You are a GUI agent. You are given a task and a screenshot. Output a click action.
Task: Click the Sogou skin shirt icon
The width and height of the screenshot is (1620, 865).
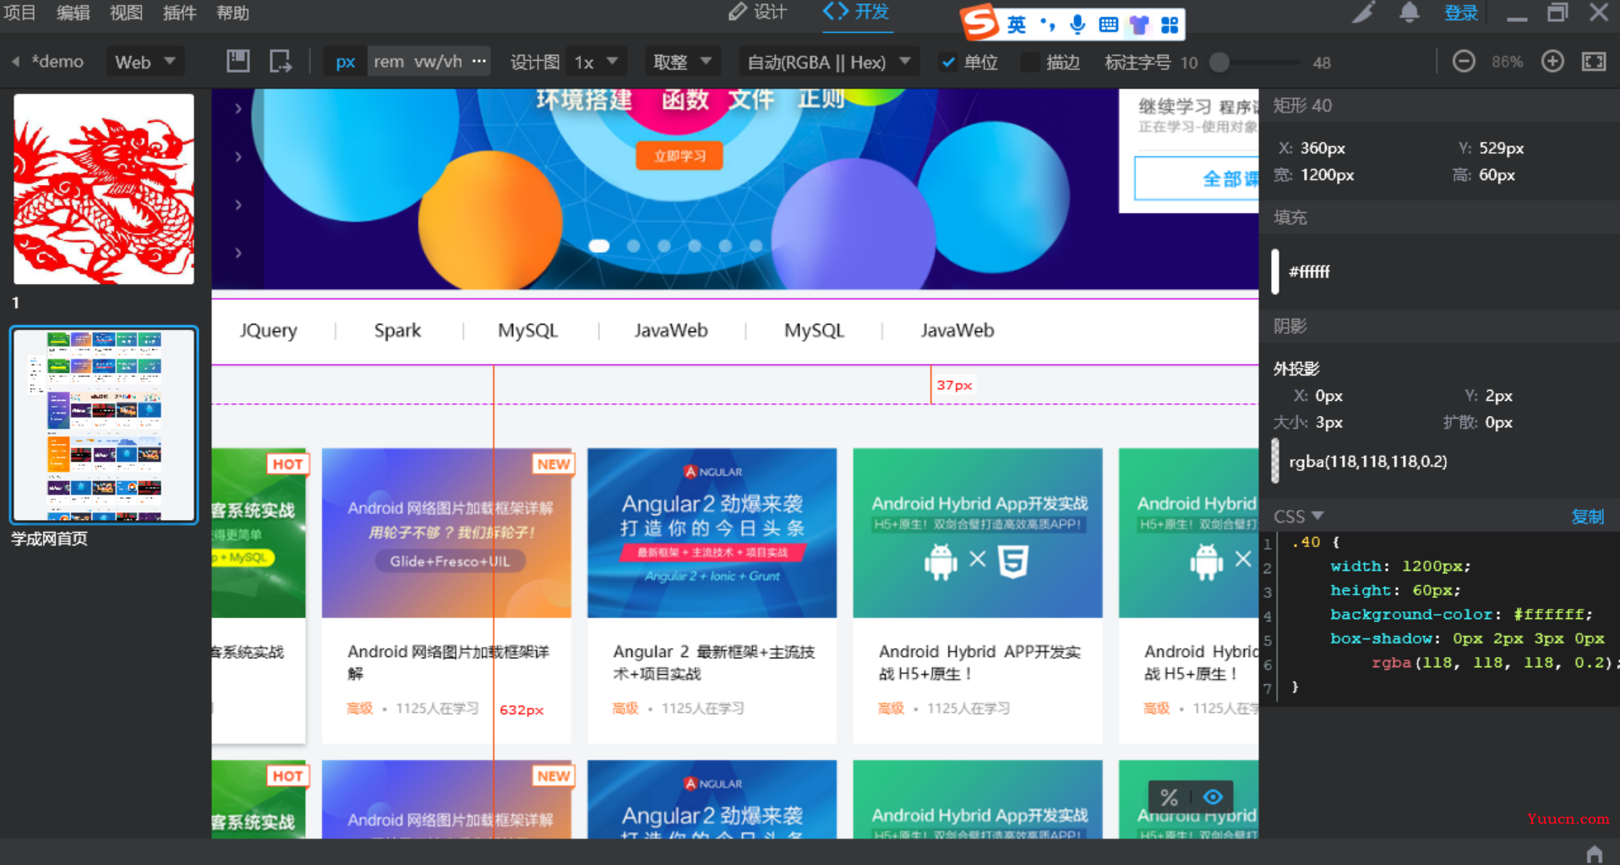coord(1139,25)
